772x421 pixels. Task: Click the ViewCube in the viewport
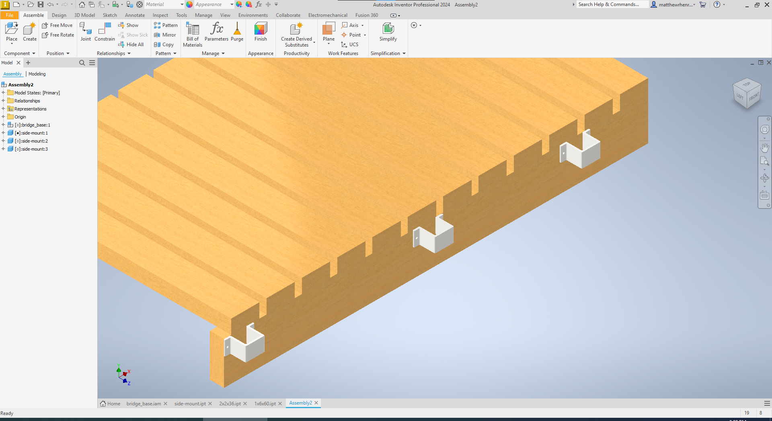pos(747,93)
